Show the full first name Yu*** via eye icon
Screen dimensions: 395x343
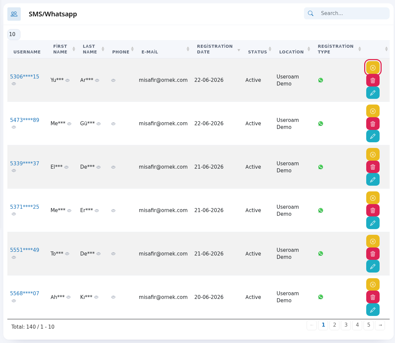[x=68, y=80]
